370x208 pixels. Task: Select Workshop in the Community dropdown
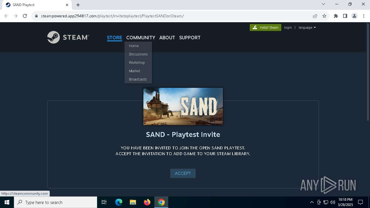[138, 63]
